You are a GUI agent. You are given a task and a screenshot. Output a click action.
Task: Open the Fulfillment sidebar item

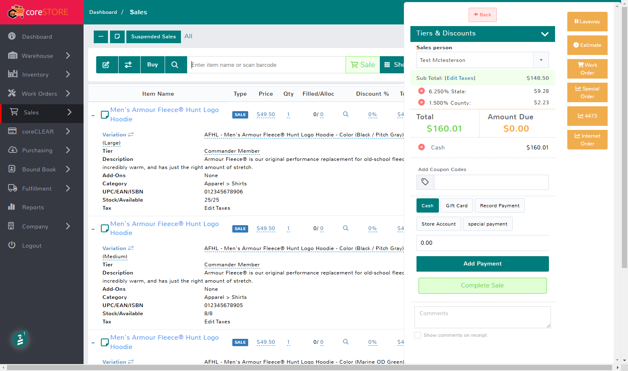42,189
